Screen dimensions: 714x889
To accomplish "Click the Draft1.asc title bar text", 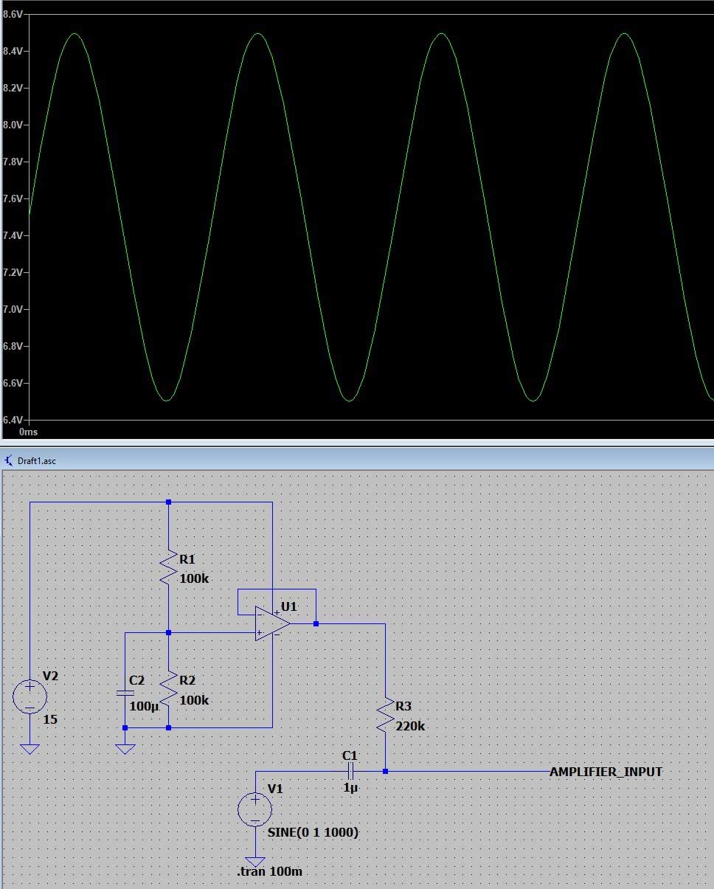I will point(37,460).
